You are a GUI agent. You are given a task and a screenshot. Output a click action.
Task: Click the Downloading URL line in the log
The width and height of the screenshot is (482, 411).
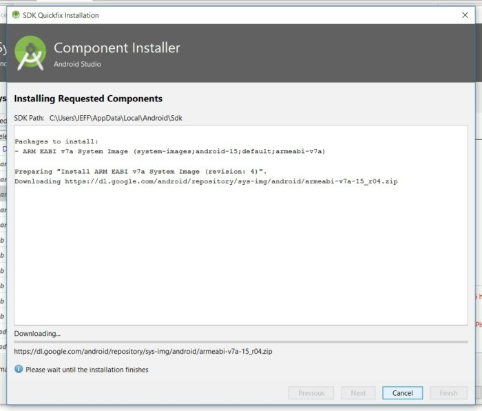click(x=206, y=181)
